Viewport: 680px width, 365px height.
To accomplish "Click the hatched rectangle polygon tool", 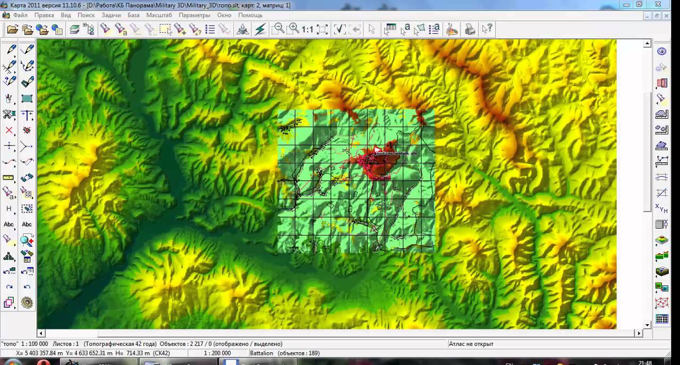I will [x=27, y=99].
